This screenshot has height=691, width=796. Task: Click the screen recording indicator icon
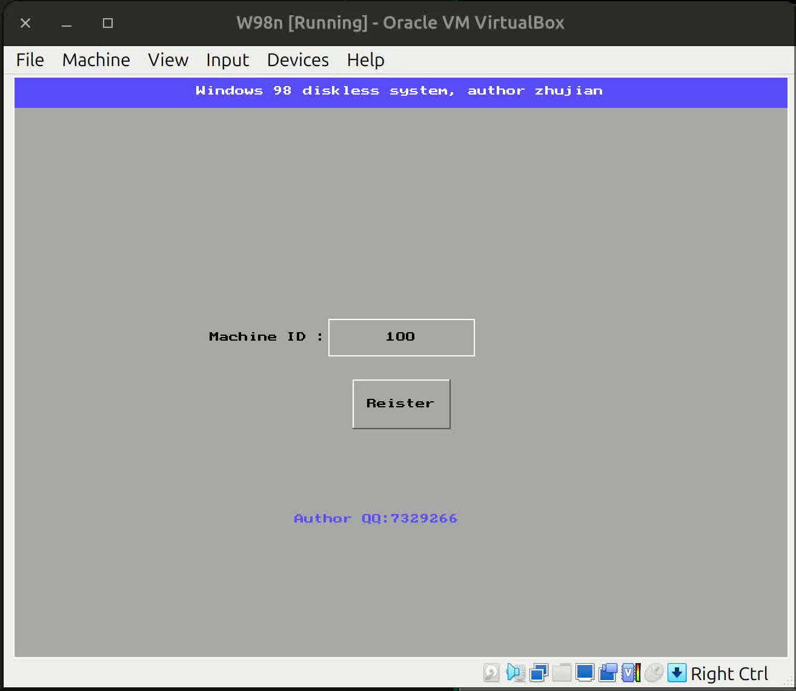608,673
